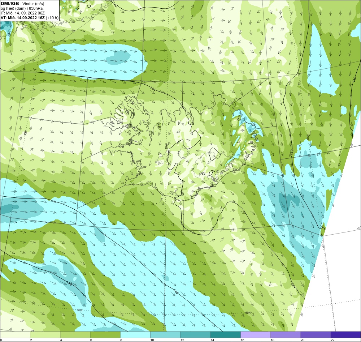Click the legend tick label "20"
The width and height of the screenshot is (361, 342).
(303, 340)
